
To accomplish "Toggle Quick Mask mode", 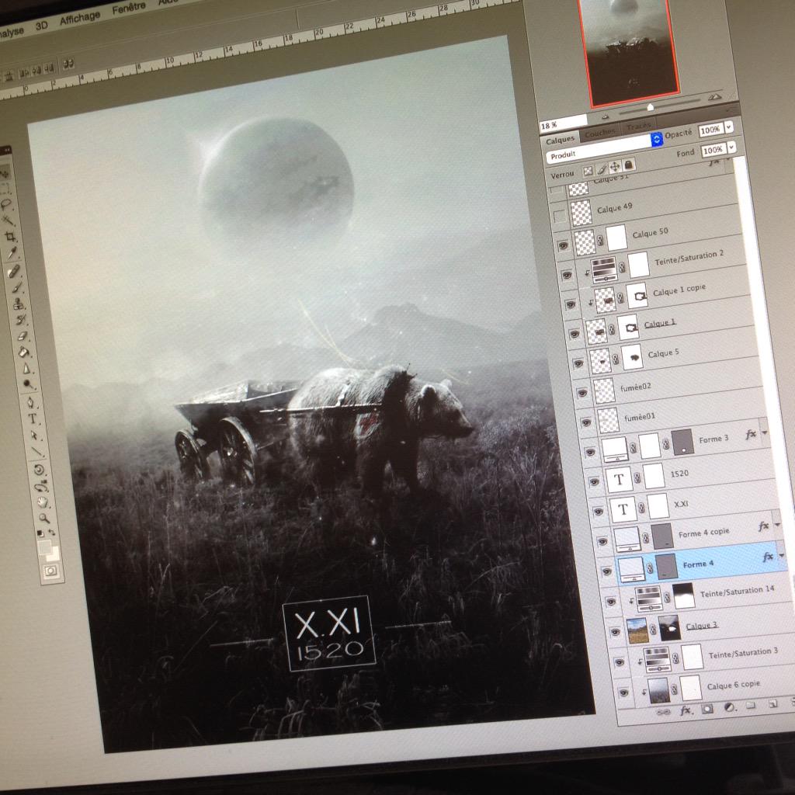I will pyautogui.click(x=50, y=571).
